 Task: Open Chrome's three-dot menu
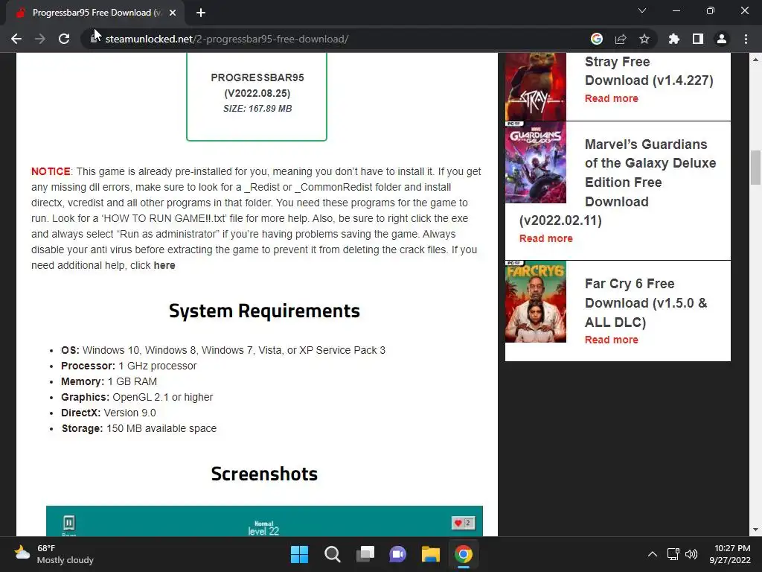coord(746,39)
